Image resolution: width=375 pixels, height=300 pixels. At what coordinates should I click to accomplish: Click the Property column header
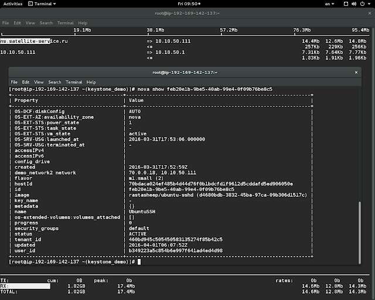(26, 100)
